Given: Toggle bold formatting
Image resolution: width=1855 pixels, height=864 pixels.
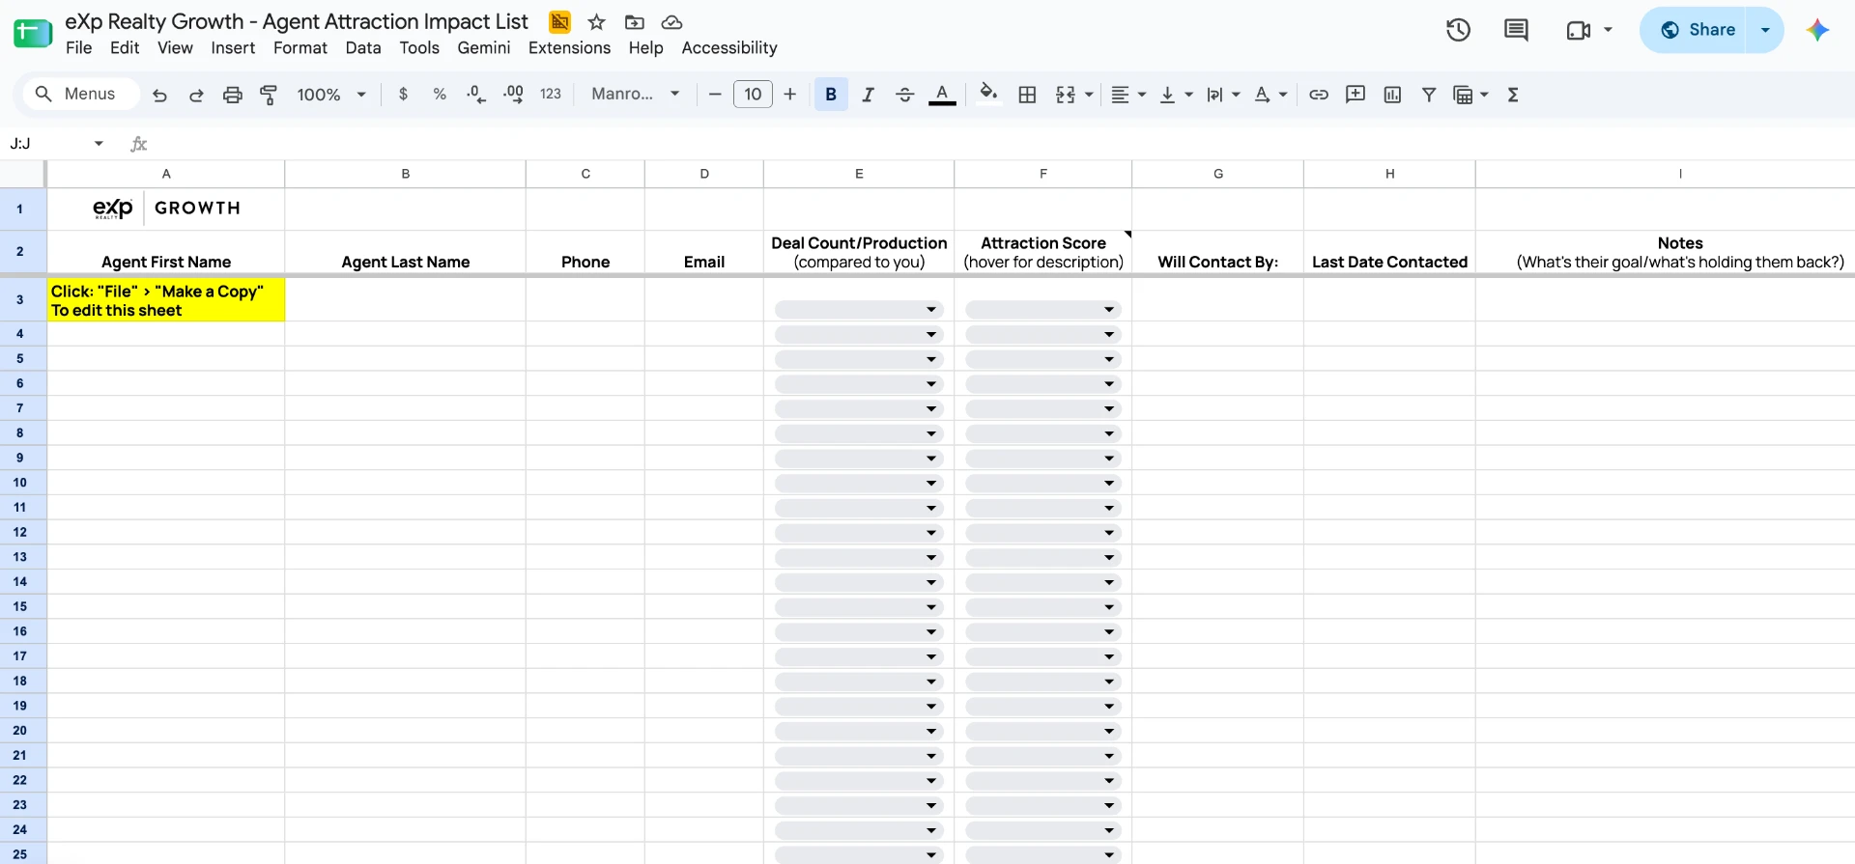Looking at the screenshot, I should pos(831,95).
